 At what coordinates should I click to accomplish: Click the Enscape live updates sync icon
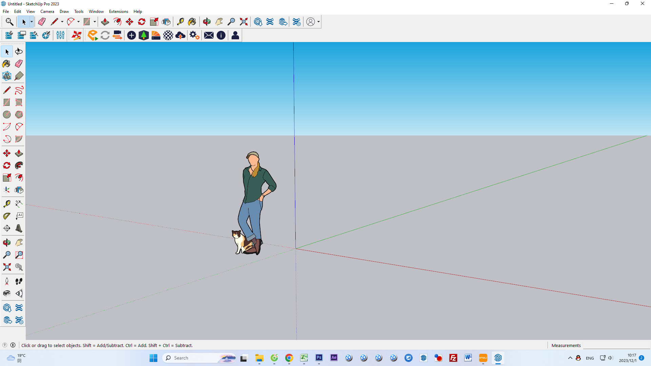(105, 35)
